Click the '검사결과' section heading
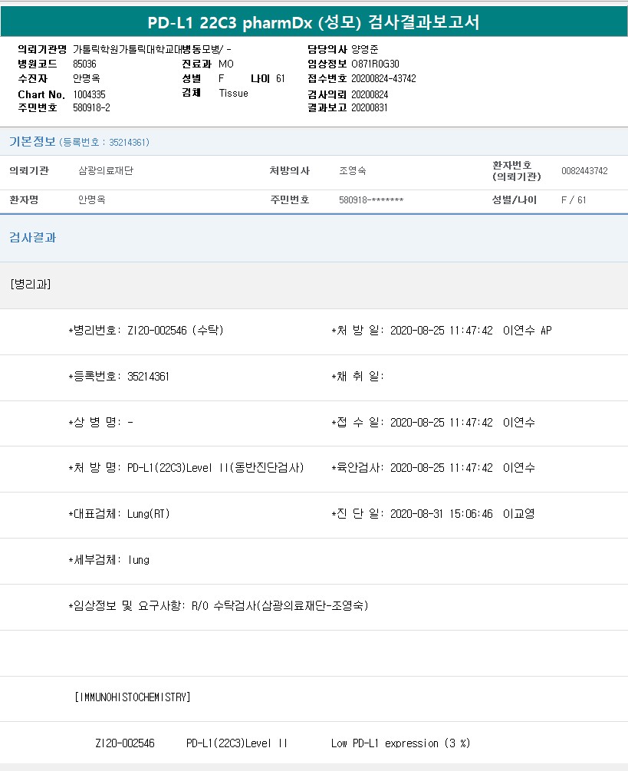This screenshot has height=771, width=628. click(32, 238)
